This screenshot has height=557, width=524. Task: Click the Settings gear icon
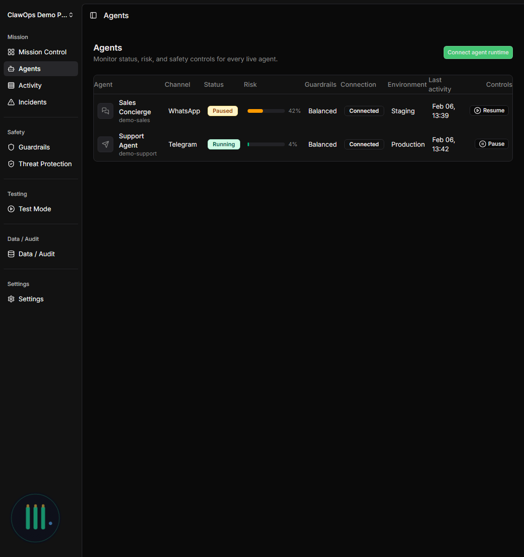tap(11, 299)
